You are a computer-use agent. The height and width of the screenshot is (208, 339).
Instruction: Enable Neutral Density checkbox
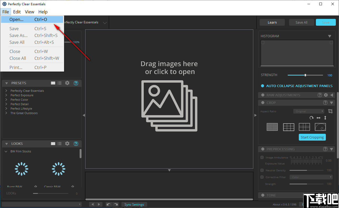(262, 170)
